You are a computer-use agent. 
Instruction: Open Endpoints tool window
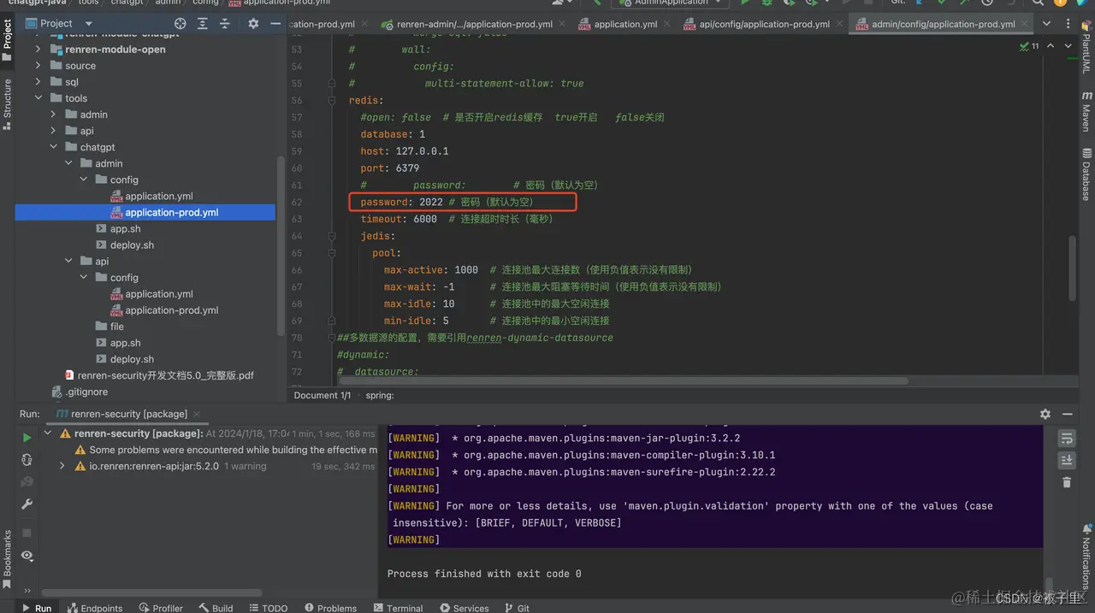click(94, 608)
